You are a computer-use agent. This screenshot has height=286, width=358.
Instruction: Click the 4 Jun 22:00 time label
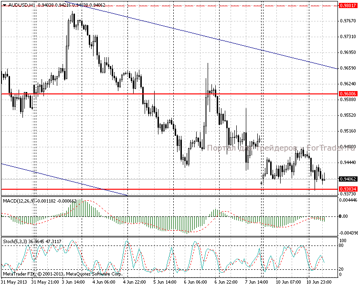pyautogui.click(x=135, y=282)
